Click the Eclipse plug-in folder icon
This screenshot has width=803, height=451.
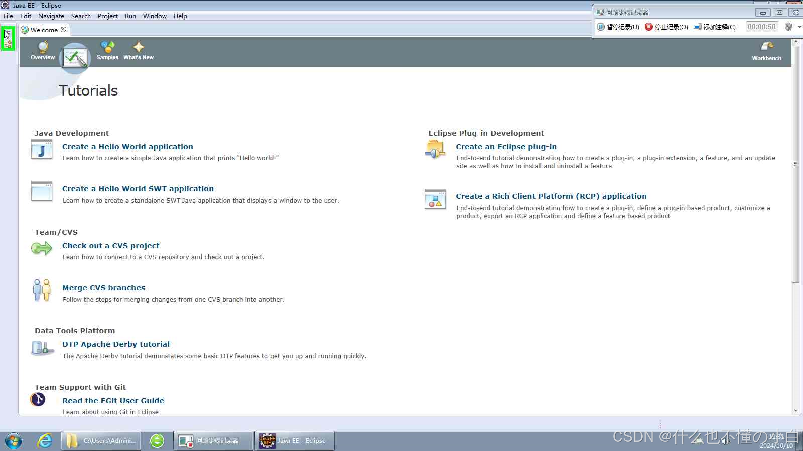click(435, 149)
